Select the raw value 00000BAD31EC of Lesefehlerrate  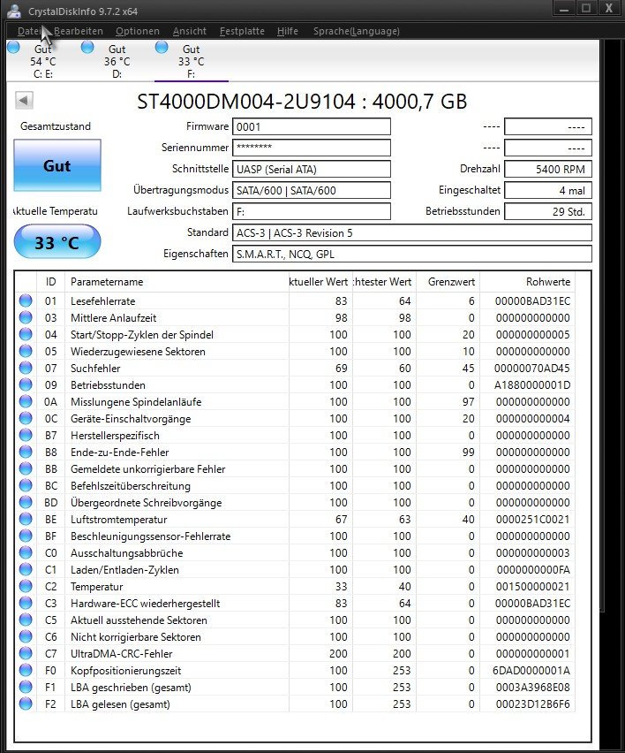532,301
